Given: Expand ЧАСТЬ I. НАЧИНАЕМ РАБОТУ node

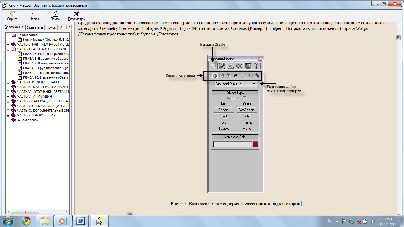Looking at the screenshot, I should coord(8,44).
